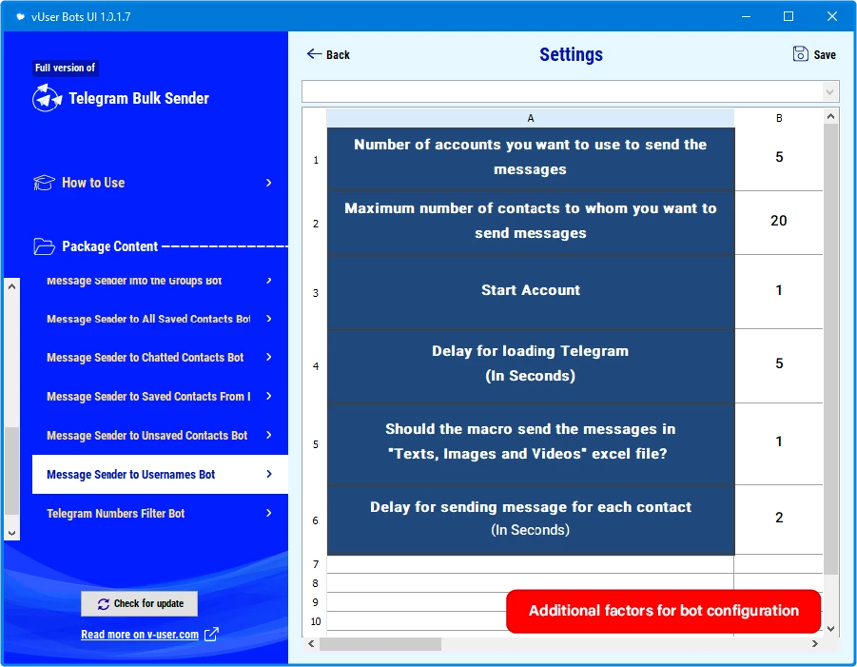Expand Message Sender to All Saved Contacts chevron
The image size is (857, 667).
click(268, 319)
